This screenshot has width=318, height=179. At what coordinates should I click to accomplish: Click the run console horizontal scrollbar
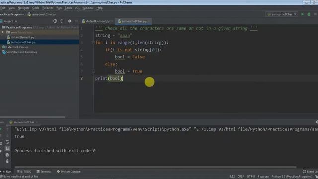[x=156, y=167]
